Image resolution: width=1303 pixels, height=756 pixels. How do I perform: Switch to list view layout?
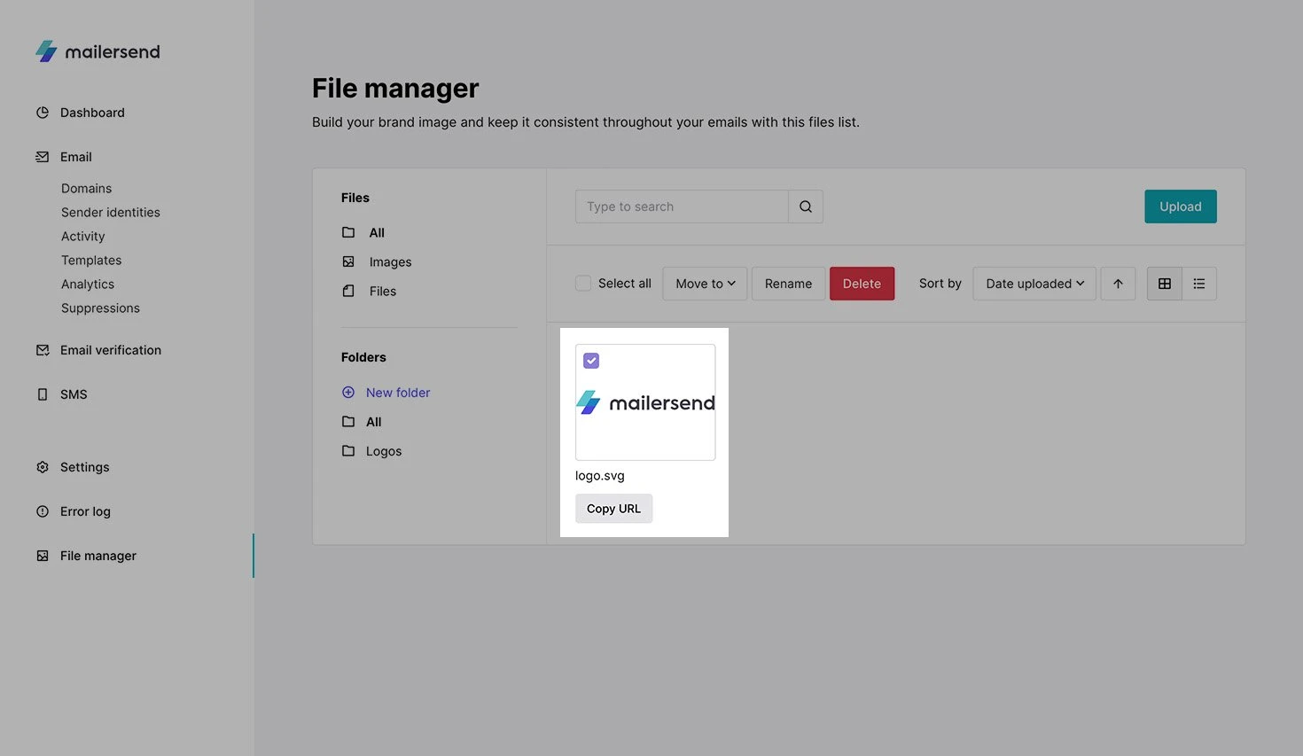pos(1198,284)
